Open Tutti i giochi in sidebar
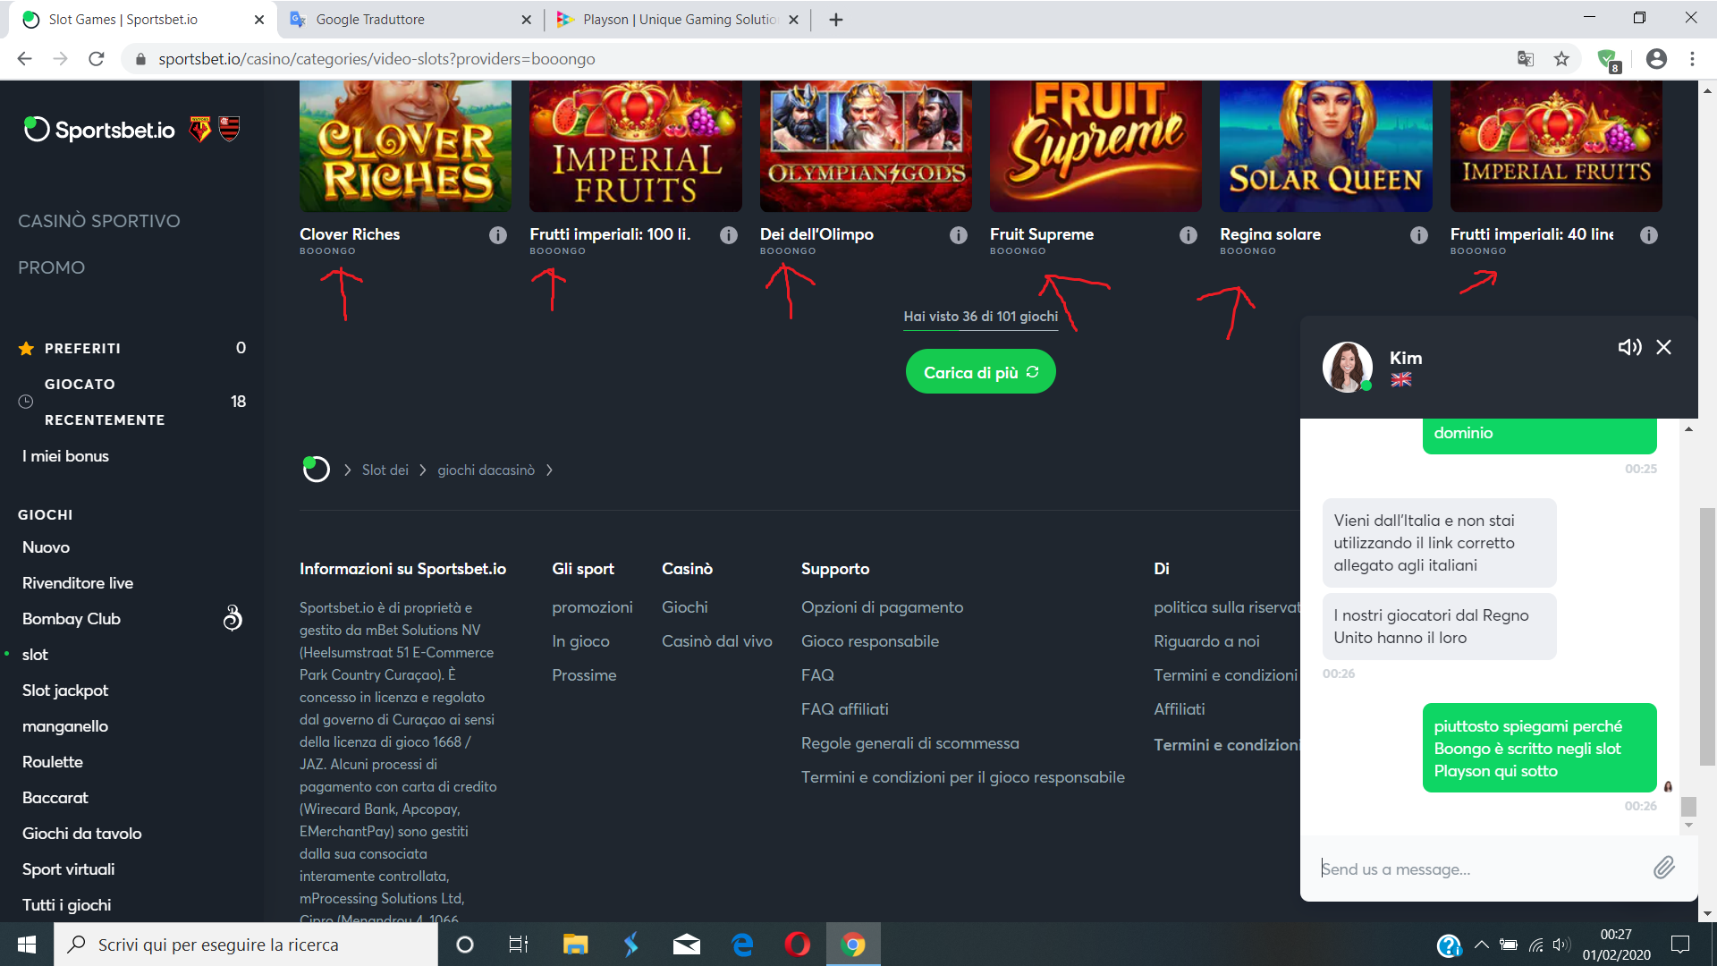The width and height of the screenshot is (1717, 966). pyautogui.click(x=67, y=905)
